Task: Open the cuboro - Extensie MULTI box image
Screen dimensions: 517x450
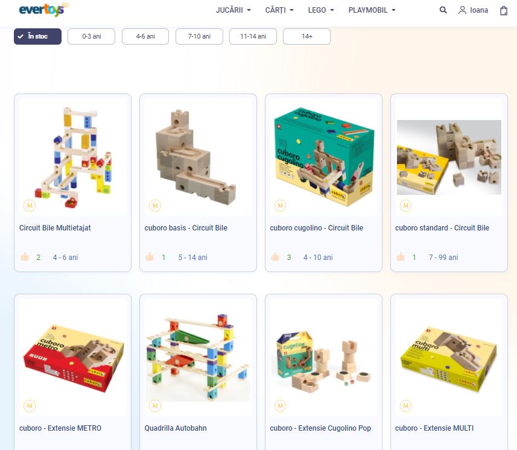Action: [449, 359]
